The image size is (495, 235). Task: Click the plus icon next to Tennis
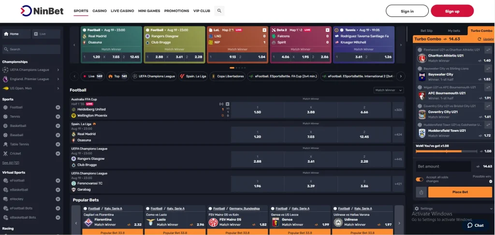pyautogui.click(x=58, y=116)
